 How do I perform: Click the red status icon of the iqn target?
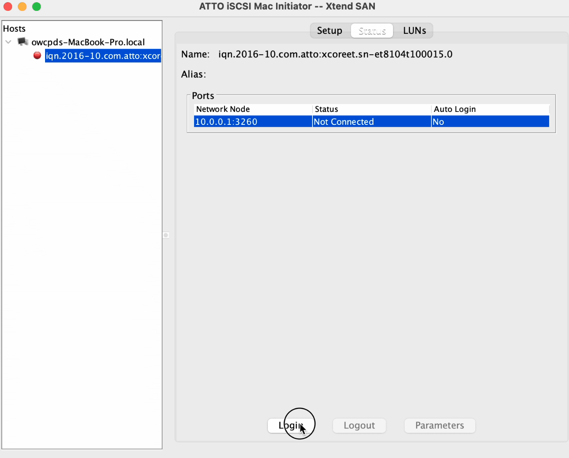point(37,56)
